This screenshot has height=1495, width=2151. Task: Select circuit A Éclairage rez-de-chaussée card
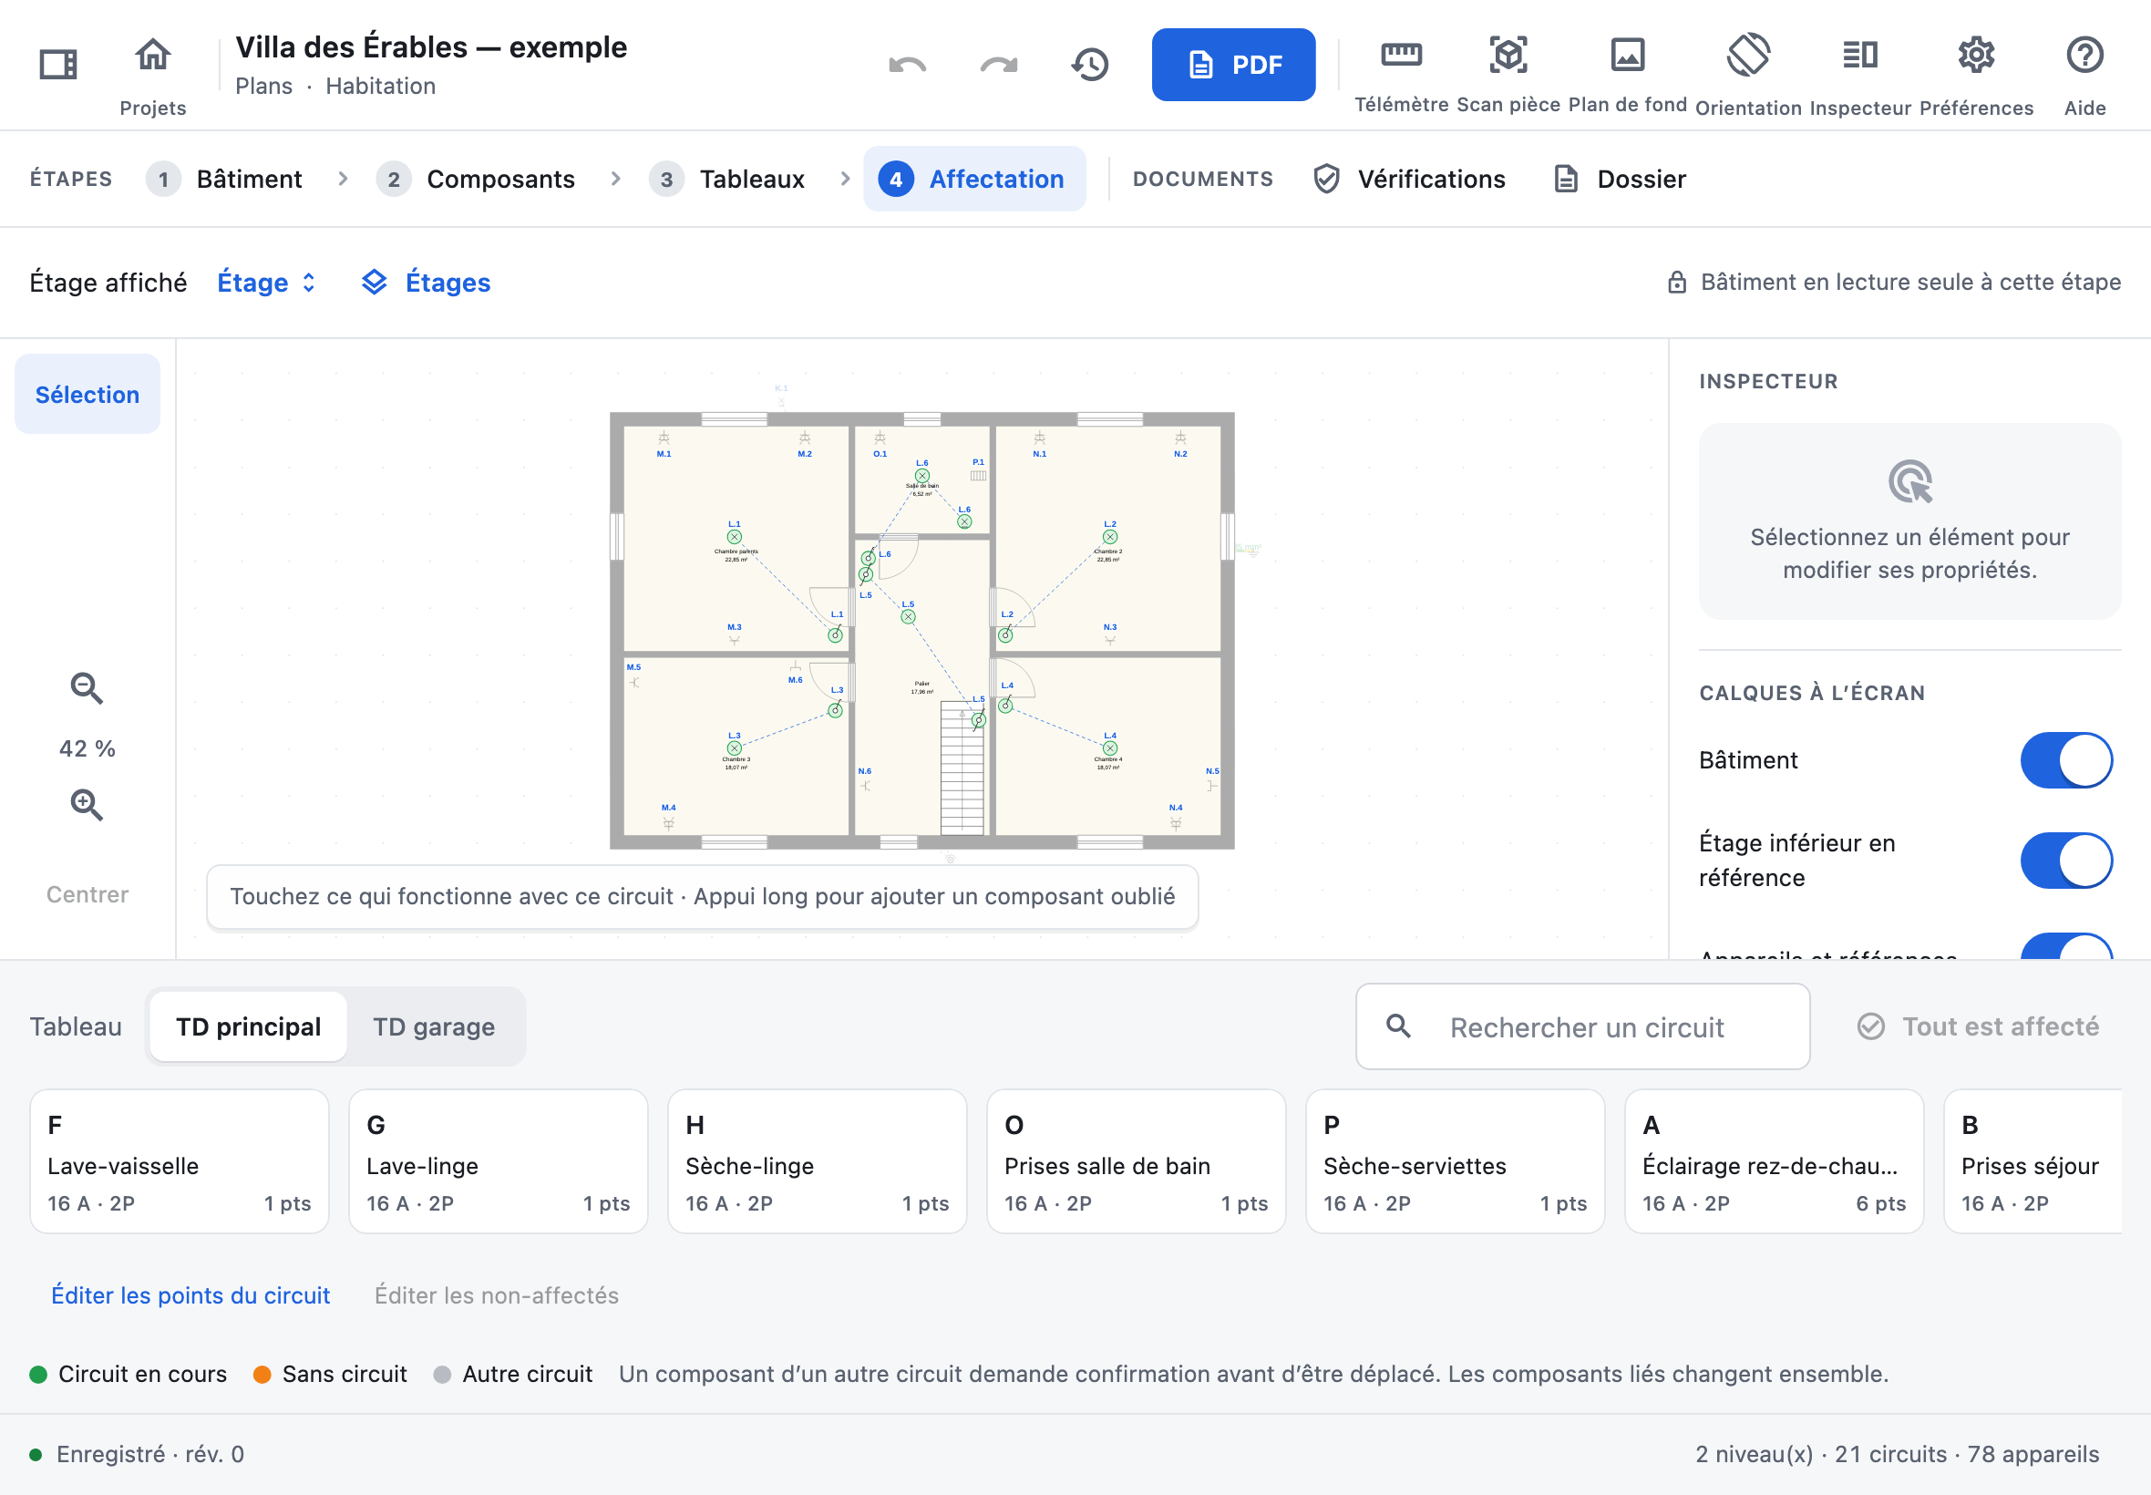click(x=1775, y=1161)
